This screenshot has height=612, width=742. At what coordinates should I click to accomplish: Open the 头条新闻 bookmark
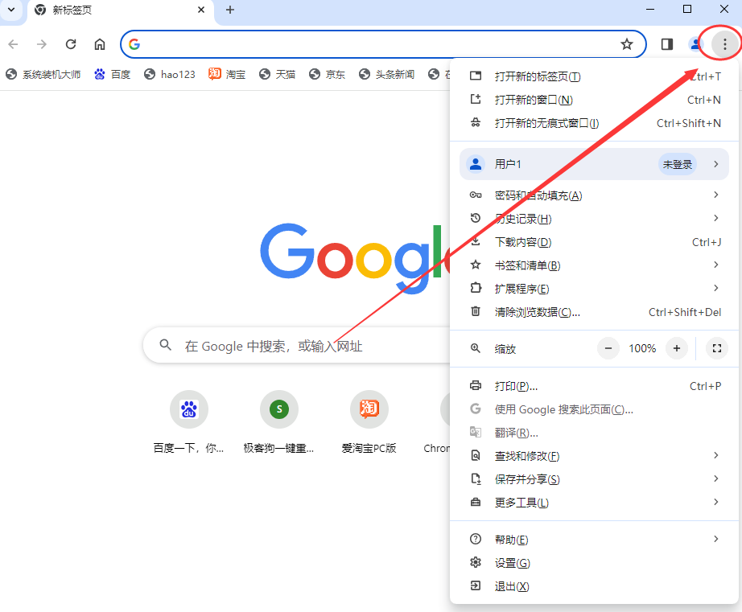point(386,74)
